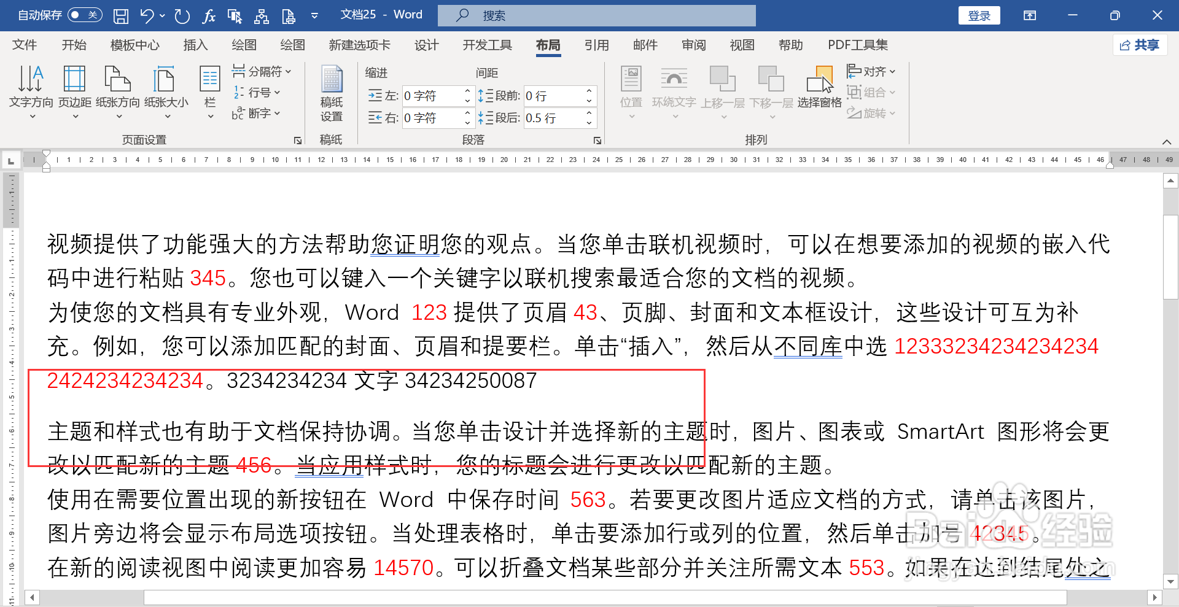
Task: Open the 页面设置 dialog launcher
Action: (x=298, y=141)
